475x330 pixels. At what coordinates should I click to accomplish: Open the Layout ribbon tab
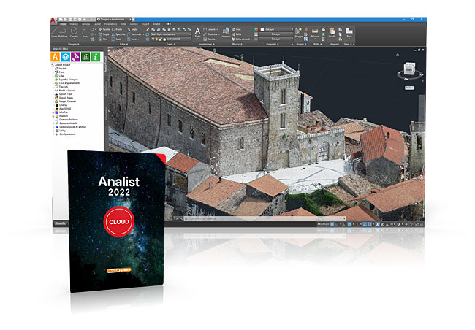[97, 24]
